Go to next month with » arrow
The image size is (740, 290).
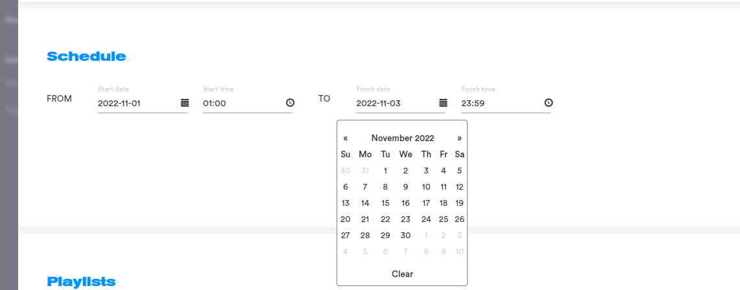click(459, 138)
